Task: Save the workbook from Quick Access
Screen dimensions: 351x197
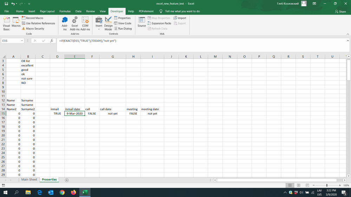Action: click(x=6, y=4)
